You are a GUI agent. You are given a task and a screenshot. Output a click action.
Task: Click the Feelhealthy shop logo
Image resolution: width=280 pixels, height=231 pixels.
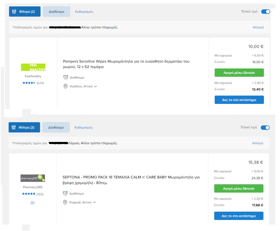(x=33, y=67)
